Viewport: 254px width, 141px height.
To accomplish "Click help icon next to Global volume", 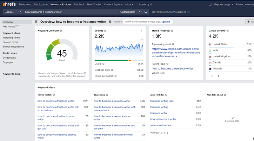I will tap(227, 31).
